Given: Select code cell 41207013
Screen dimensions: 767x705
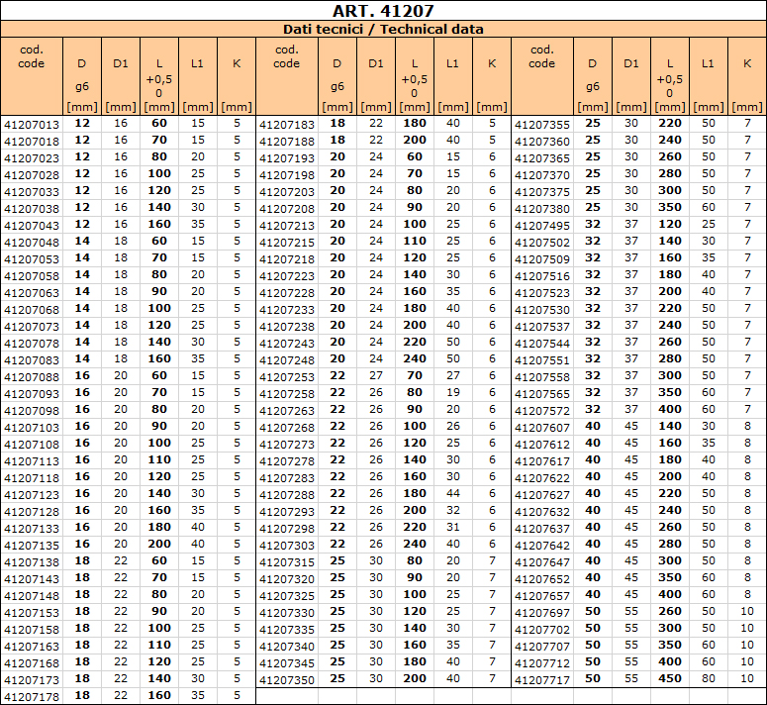Looking at the screenshot, I should tap(32, 125).
